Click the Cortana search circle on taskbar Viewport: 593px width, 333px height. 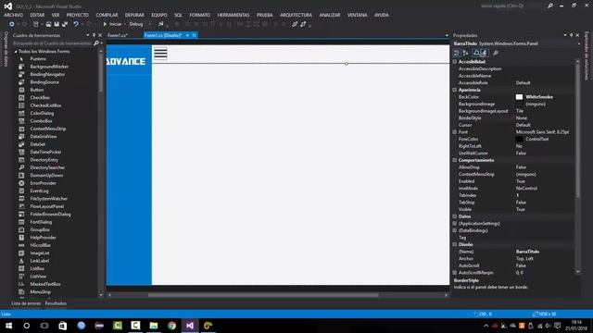click(27, 326)
